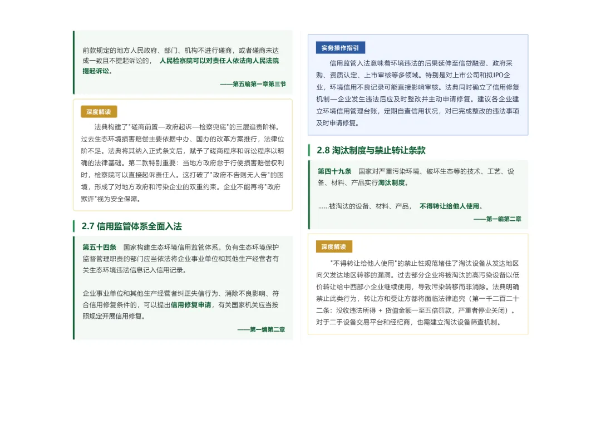Click the citation ——第五编第一章第三节
Image resolution: width=601 pixels, height=425 pixels.
pos(253,84)
